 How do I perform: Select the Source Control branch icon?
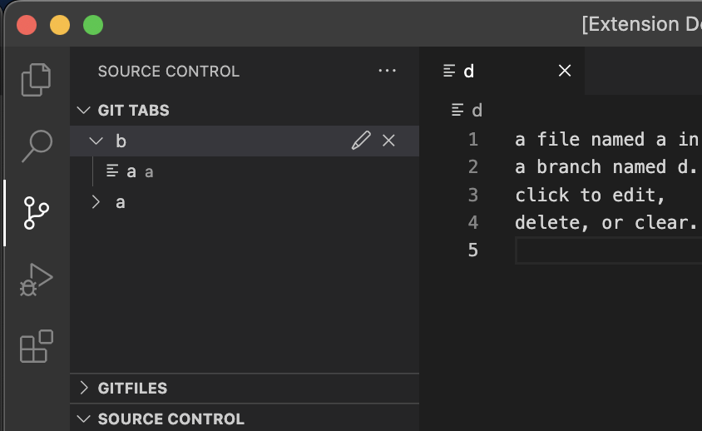click(37, 213)
